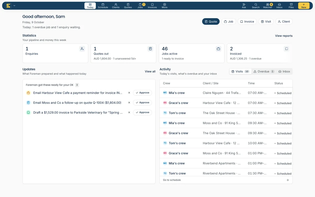Open the Files section
The height and width of the screenshot is (197, 315).
pyautogui.click(x=291, y=6)
